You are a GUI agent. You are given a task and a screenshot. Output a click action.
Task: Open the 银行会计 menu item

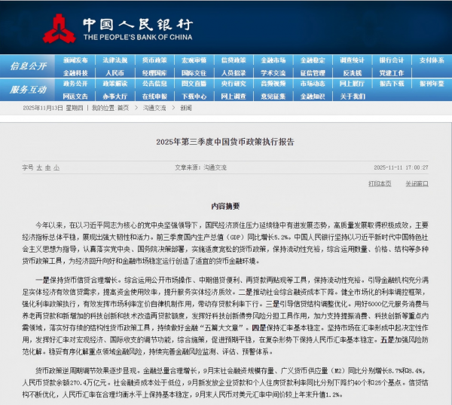tap(392, 60)
